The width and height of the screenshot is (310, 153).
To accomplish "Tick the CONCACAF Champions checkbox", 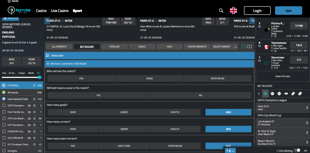I will click(4, 132).
